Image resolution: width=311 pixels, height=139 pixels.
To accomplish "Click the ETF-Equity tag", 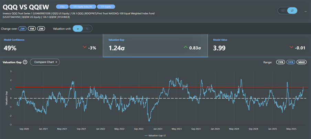I will (106, 7).
